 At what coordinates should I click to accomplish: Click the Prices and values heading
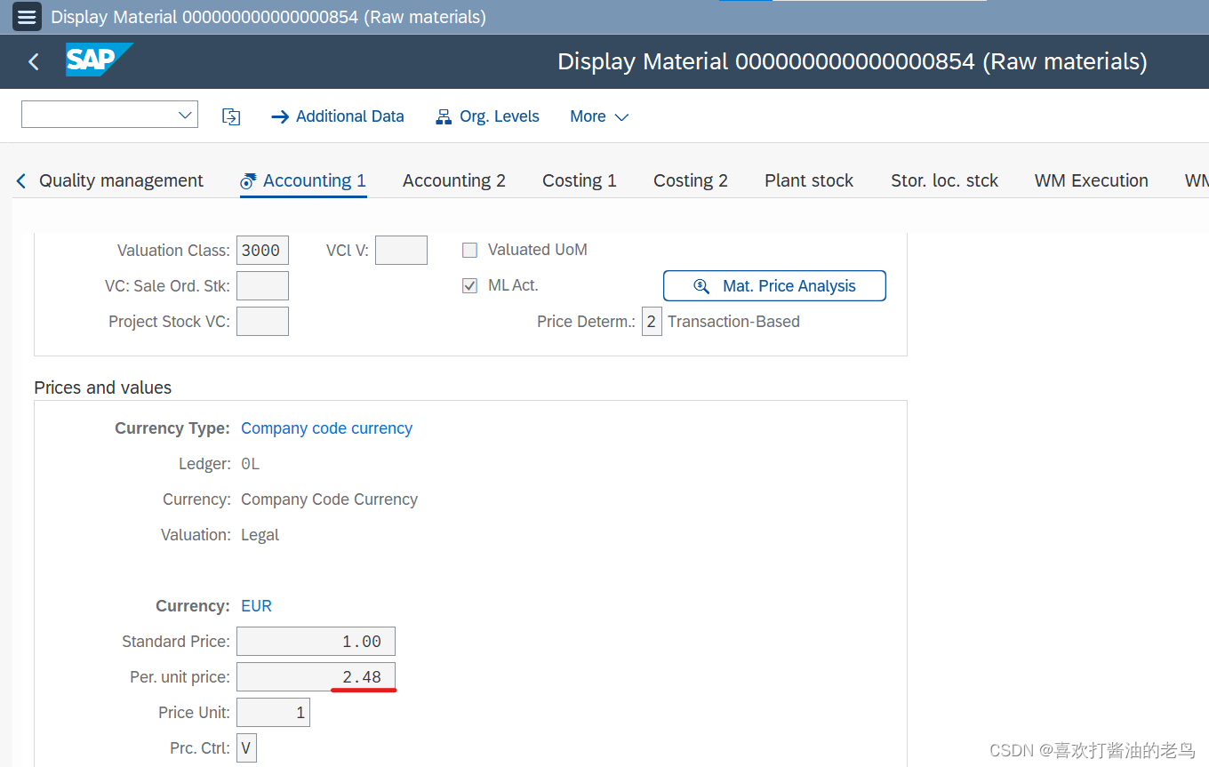(102, 387)
